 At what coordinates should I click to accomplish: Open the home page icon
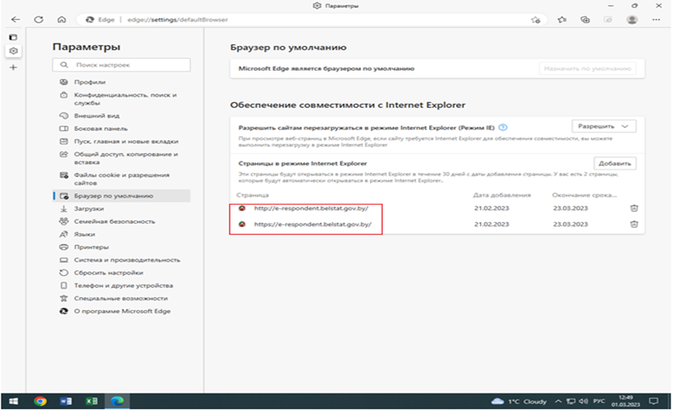click(62, 20)
